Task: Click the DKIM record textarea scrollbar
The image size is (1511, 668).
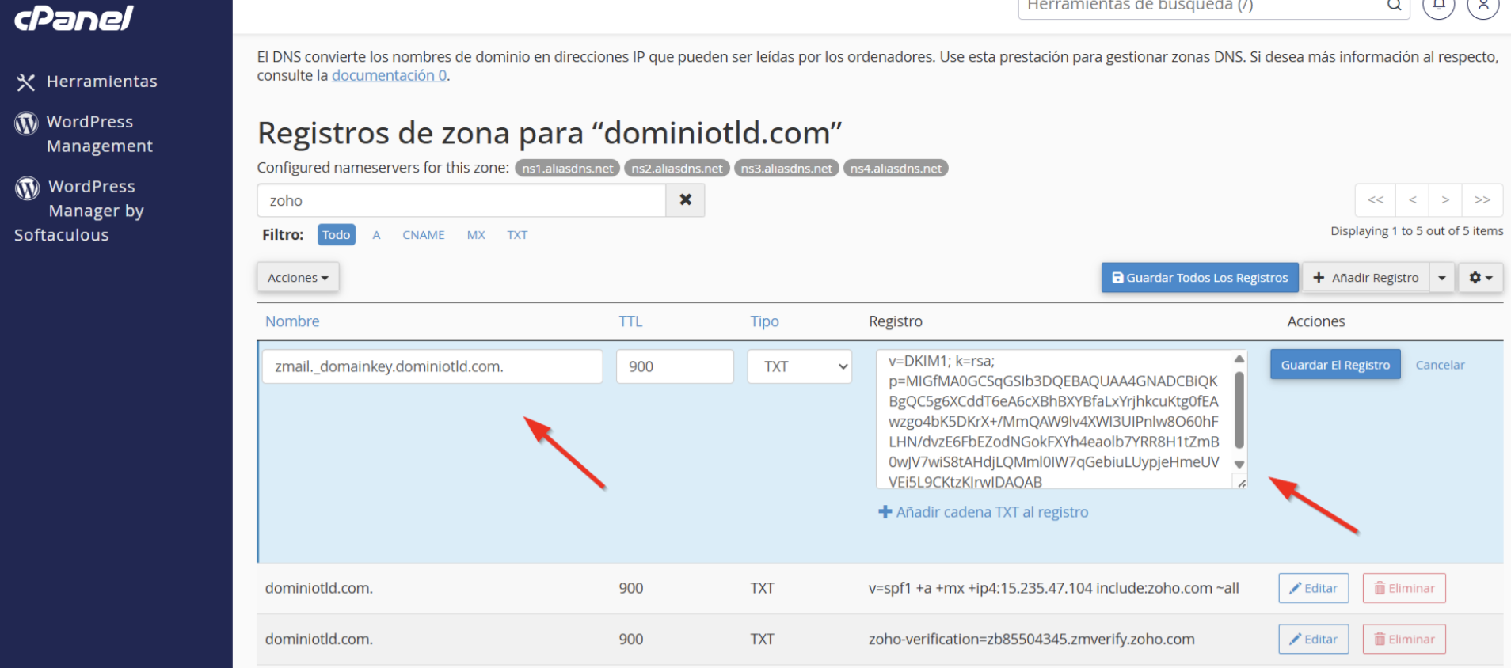Action: click(1239, 411)
